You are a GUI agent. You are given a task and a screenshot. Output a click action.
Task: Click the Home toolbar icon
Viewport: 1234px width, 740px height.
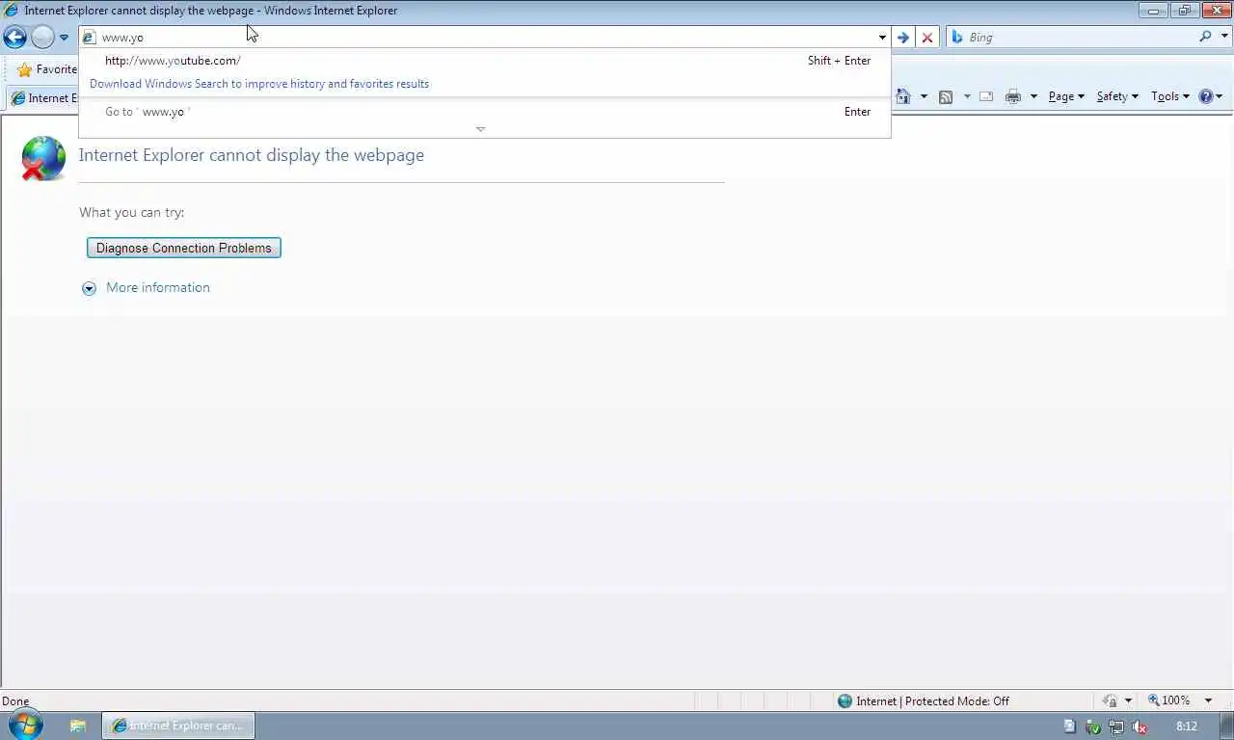tap(903, 96)
